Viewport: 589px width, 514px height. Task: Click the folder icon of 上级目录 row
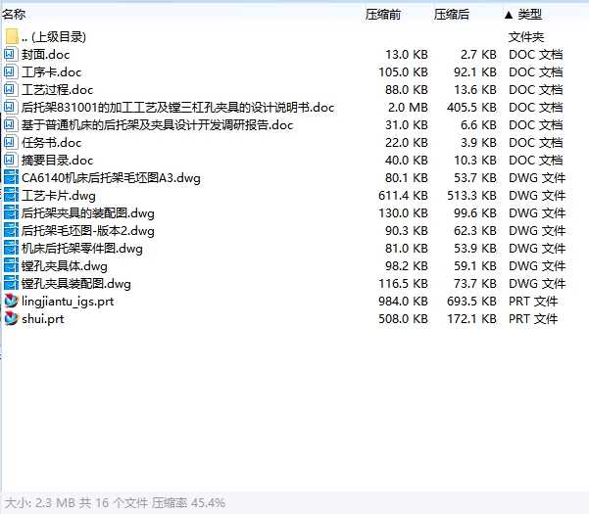(12, 36)
